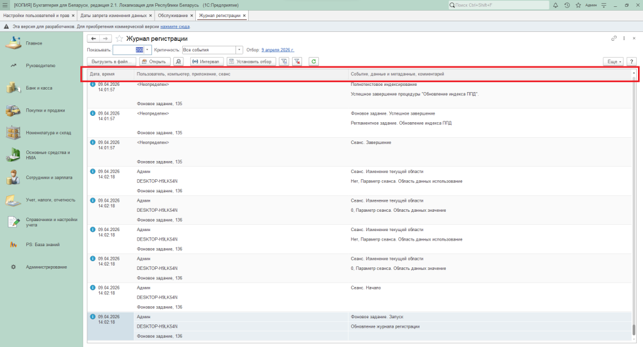Click the Отбор date link
The image size is (643, 347).
(x=278, y=49)
